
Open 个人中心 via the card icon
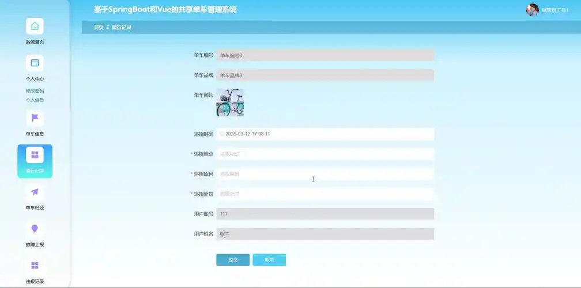[x=35, y=63]
